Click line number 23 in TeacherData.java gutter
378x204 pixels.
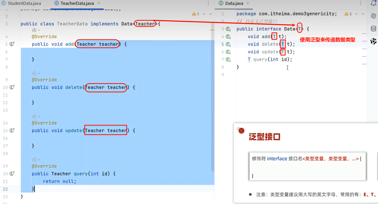pyautogui.click(x=5, y=197)
